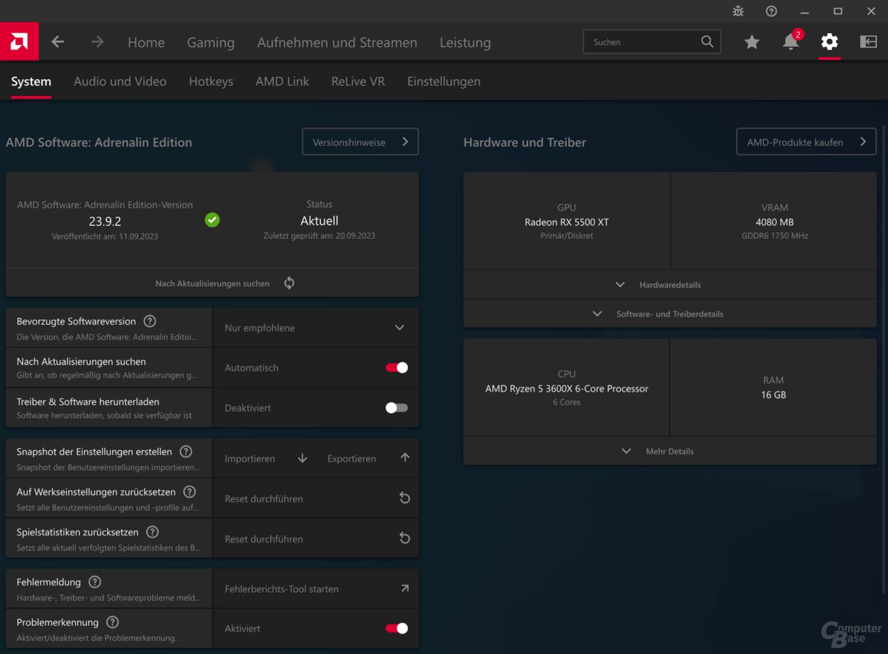Switch to the Hotkeys tab
888x654 pixels.
click(x=211, y=81)
